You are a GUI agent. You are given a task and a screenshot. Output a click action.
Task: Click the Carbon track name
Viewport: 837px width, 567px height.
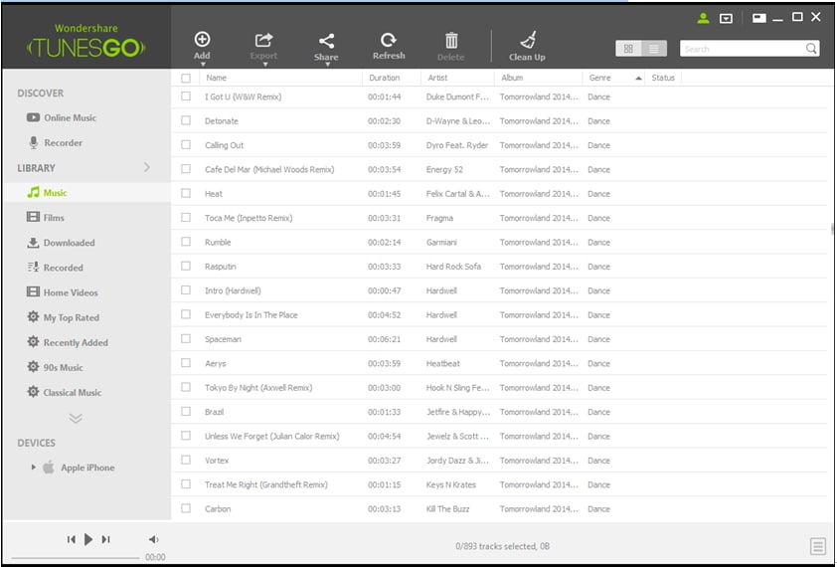pyautogui.click(x=218, y=508)
